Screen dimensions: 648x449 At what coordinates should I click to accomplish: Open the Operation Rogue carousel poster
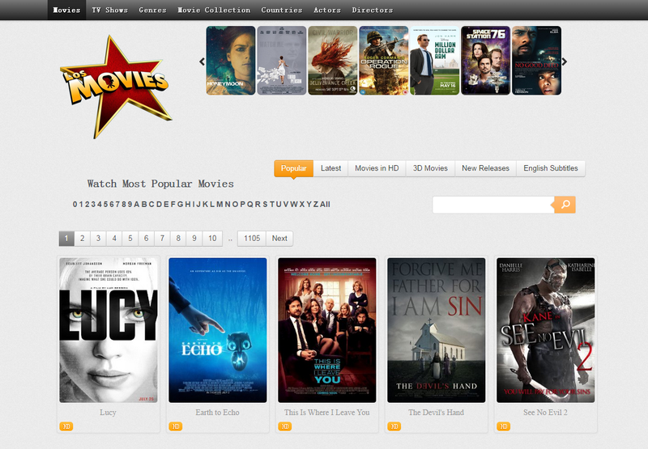(383, 61)
